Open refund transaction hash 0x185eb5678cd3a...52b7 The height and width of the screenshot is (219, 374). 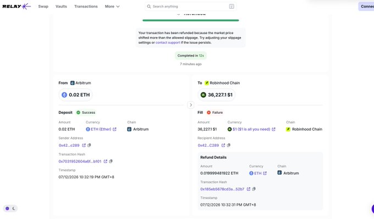pos(222,189)
